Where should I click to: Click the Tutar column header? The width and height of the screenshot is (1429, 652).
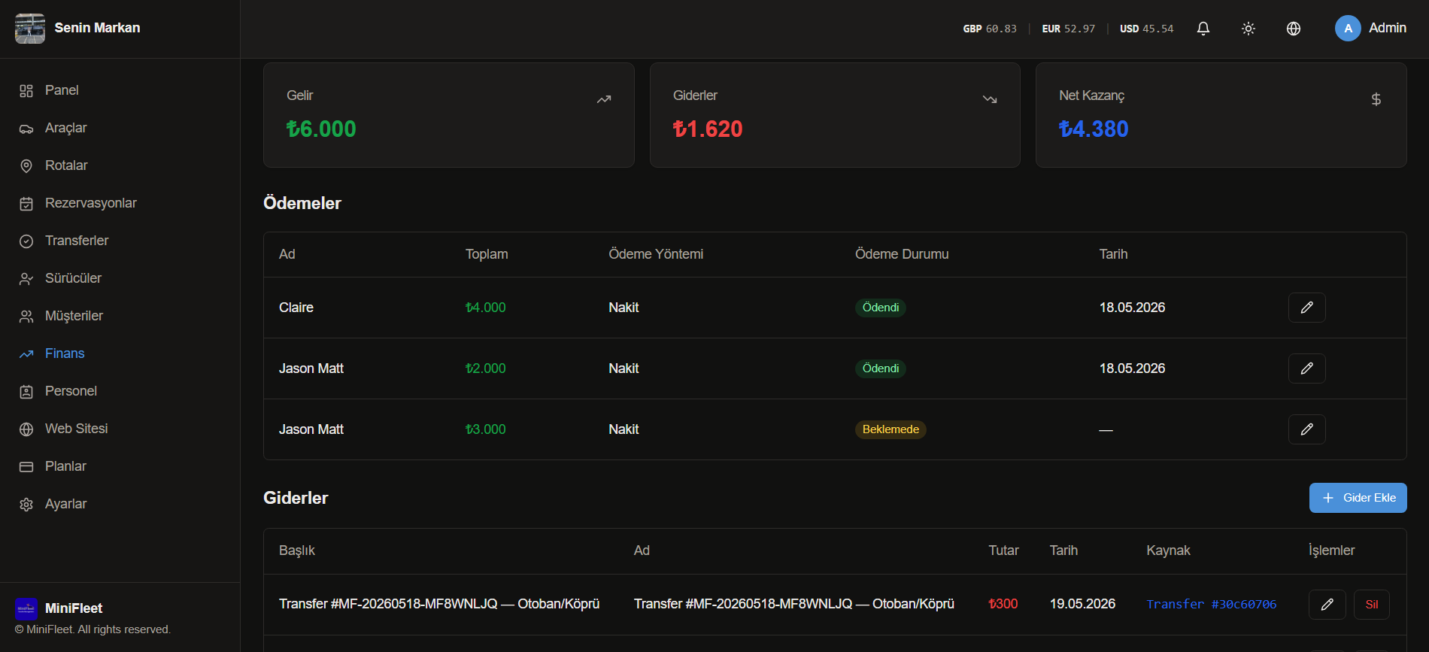(x=1003, y=550)
